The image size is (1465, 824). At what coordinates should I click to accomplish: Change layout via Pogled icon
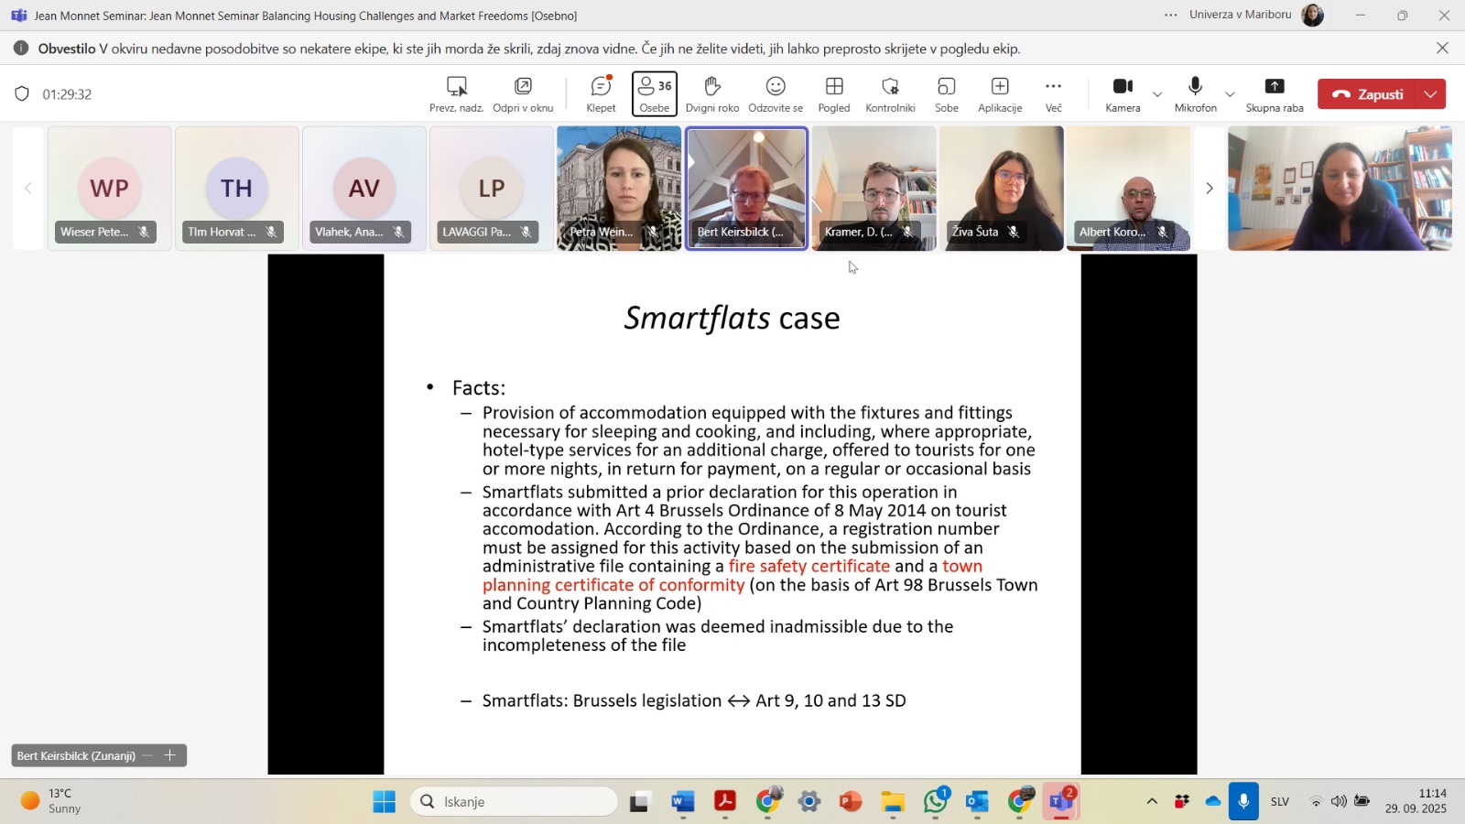833,93
